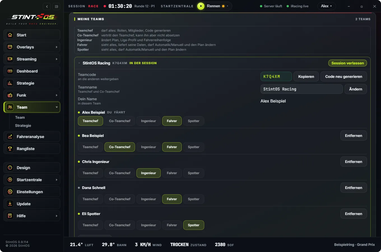Open the Strategie chart icon
381x252 pixels.
(10, 83)
